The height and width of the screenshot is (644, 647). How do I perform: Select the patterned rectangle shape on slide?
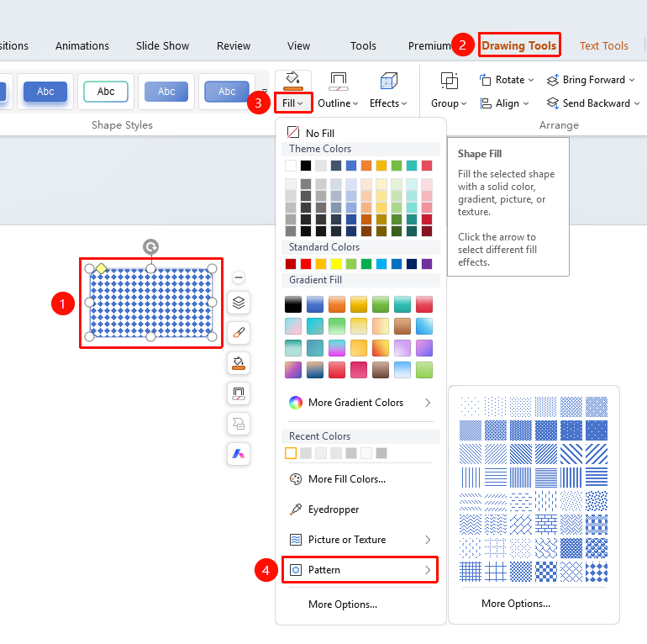151,303
